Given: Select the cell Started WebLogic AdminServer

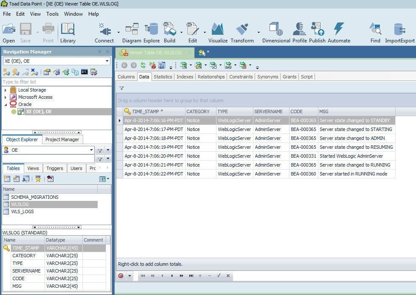Looking at the screenshot, I should point(357,156).
